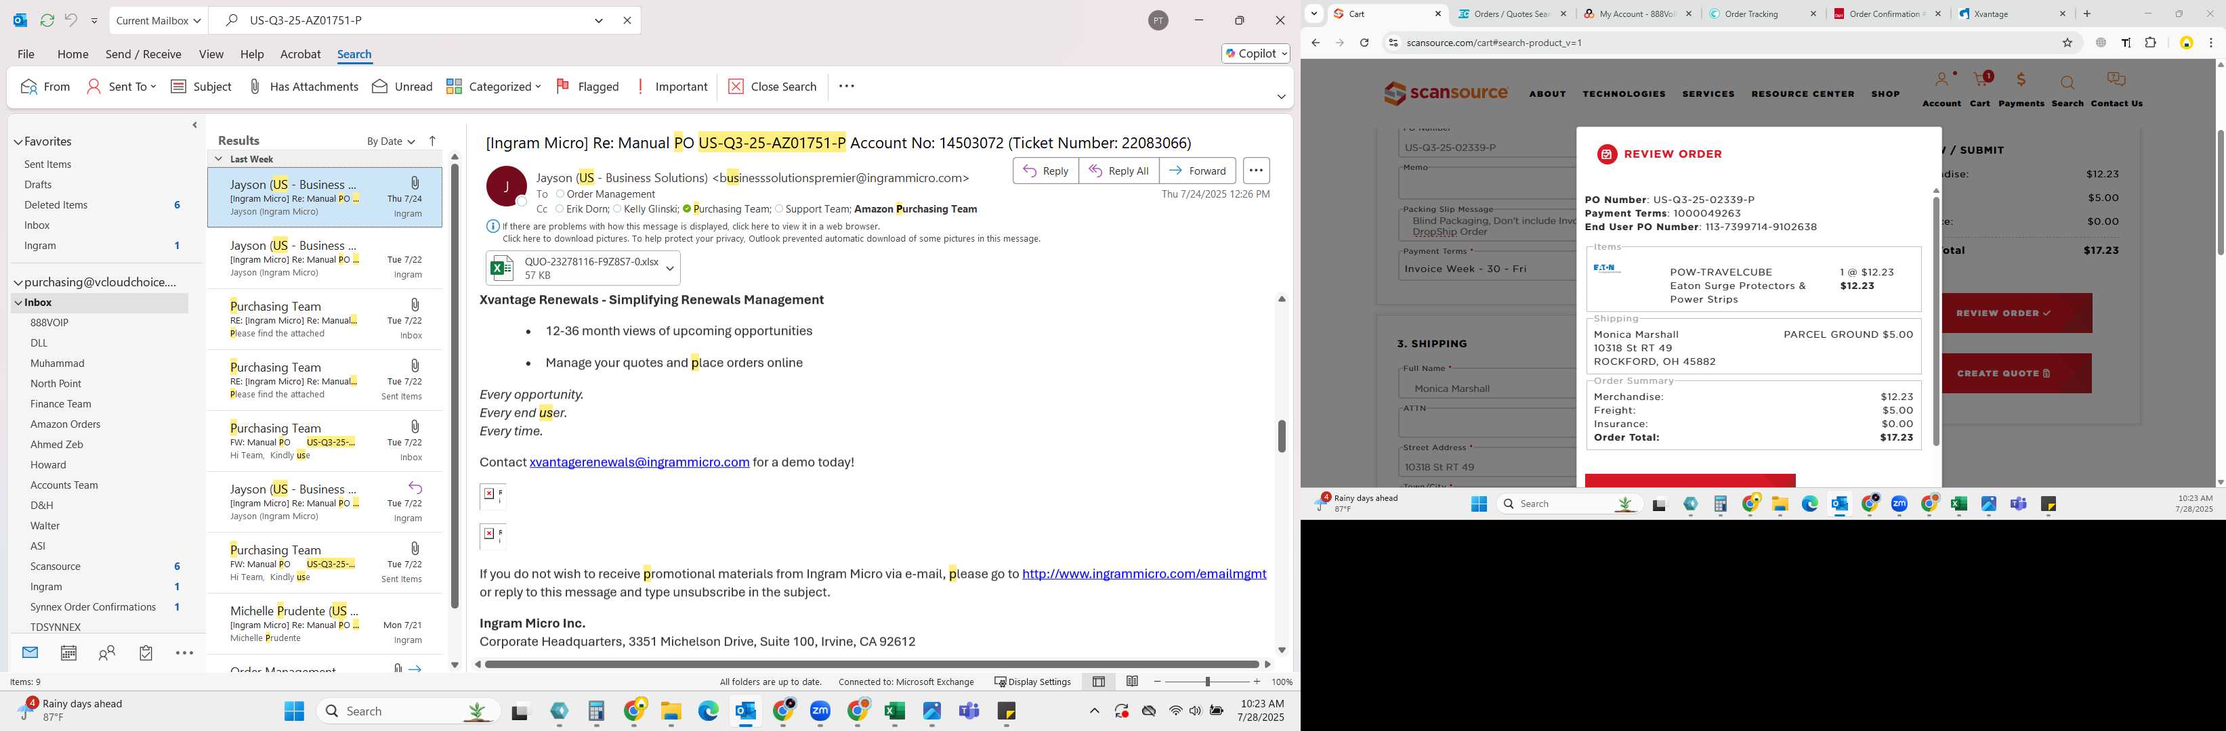Open SHOP in ScanSource navigation
Image resolution: width=2226 pixels, height=731 pixels.
(1885, 94)
